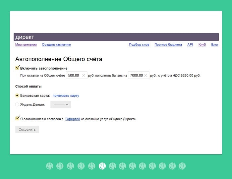The height and width of the screenshot is (179, 232).
Task: Click the Автопополнение Общего счёта heading
Action: (x=59, y=59)
